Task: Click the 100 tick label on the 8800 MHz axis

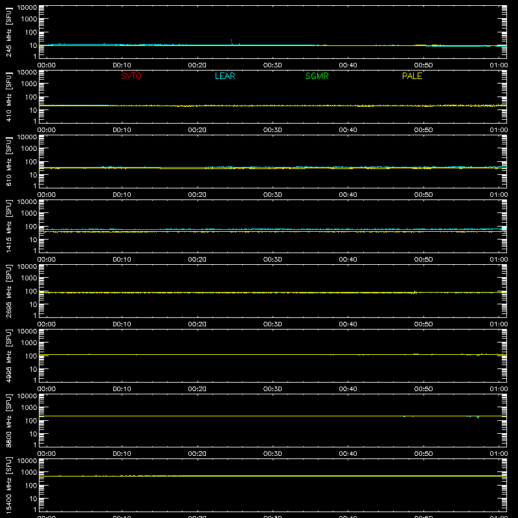Action: [31, 421]
